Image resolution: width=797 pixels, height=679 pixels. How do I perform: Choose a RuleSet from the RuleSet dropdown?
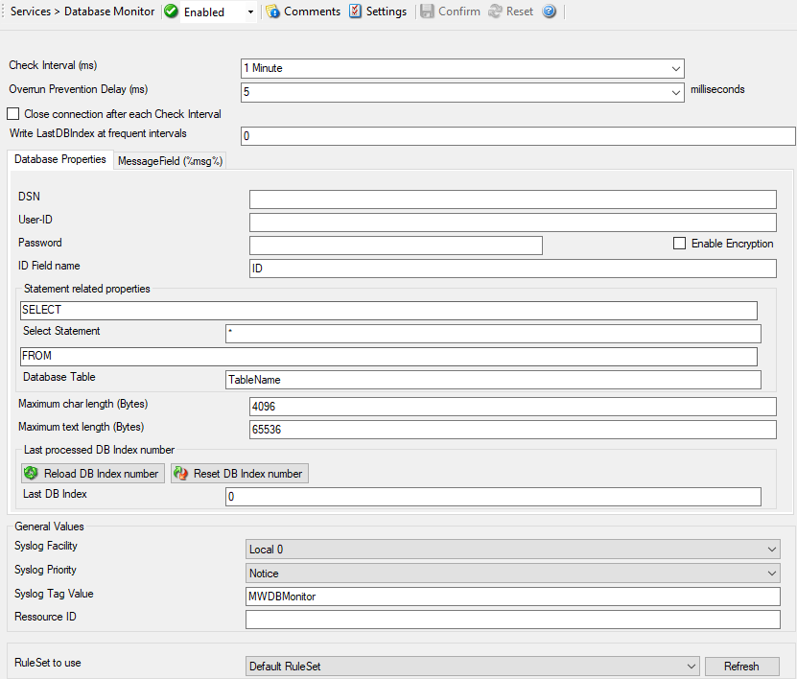tap(691, 667)
